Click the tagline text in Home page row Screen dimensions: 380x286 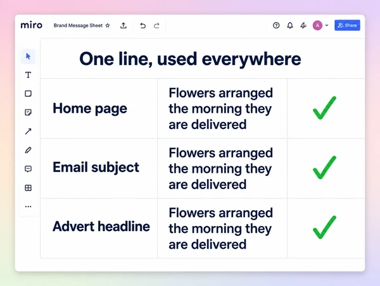tap(221, 109)
